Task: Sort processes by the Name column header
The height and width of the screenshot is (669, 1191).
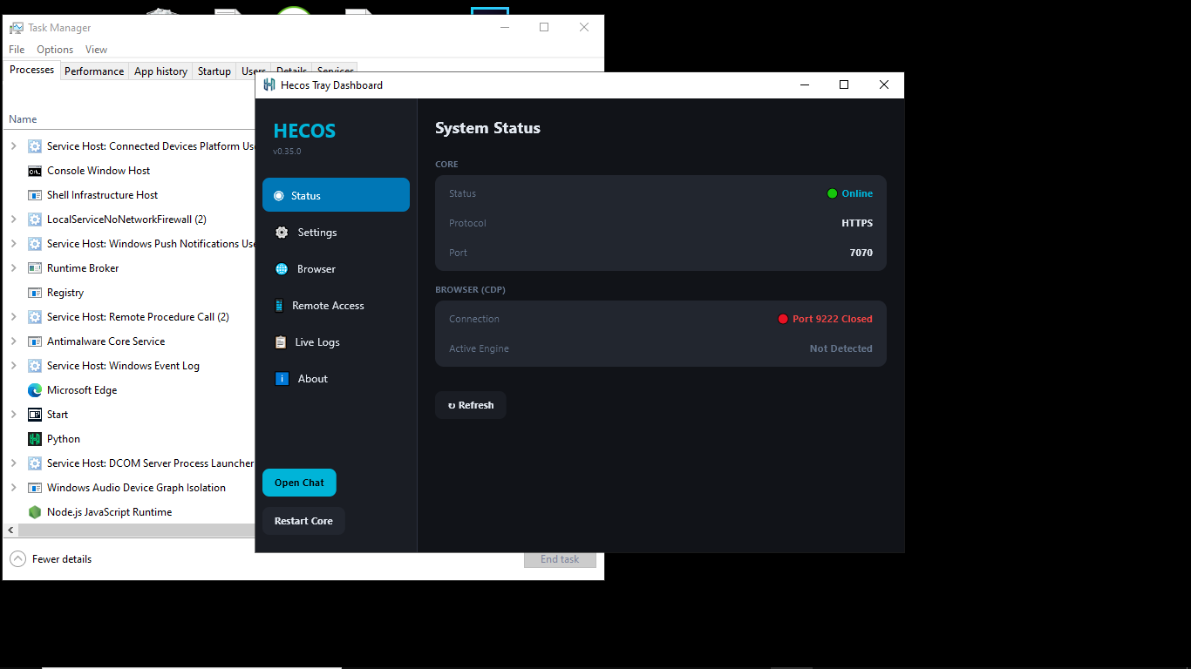Action: [x=23, y=119]
